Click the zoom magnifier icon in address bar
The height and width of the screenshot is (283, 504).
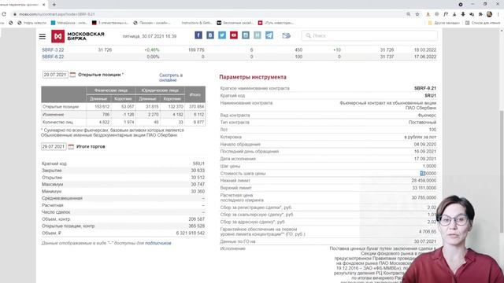pyautogui.click(x=409, y=14)
